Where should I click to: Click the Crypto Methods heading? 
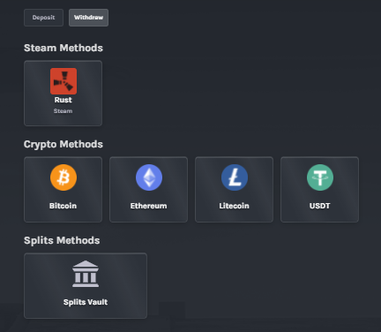tap(63, 144)
